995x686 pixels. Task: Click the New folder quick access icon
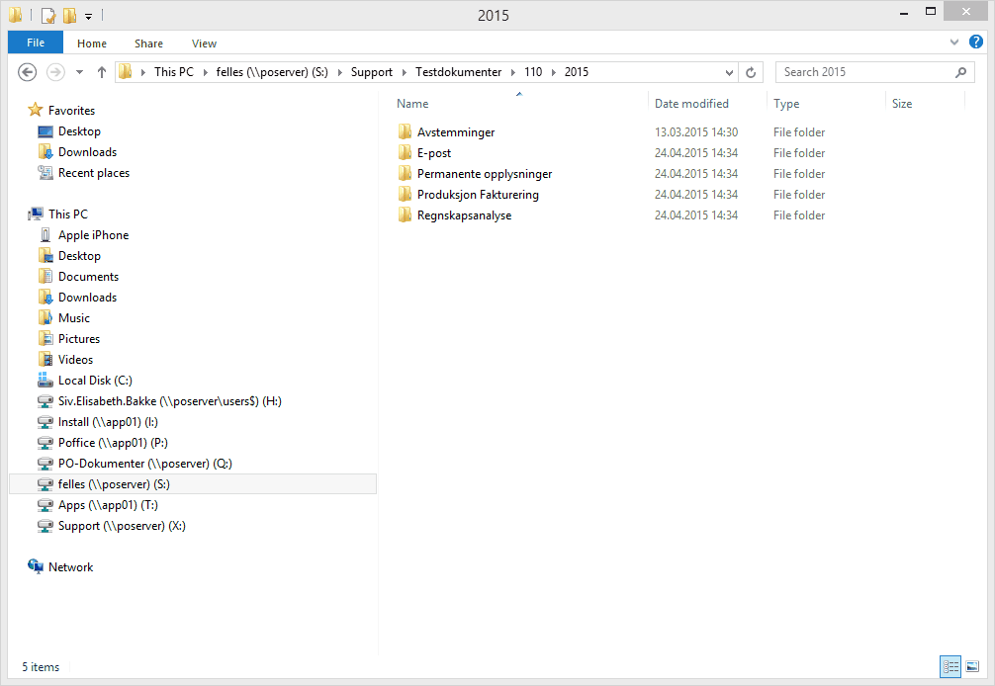click(x=70, y=15)
